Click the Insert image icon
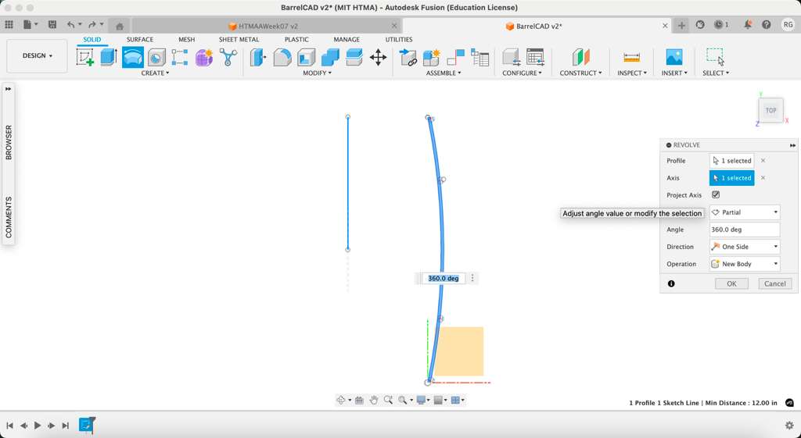This screenshot has width=801, height=438. click(673, 57)
